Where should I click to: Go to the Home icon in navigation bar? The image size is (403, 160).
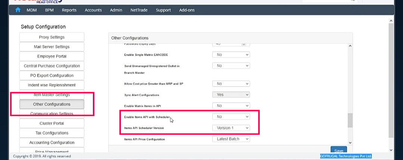point(18,10)
